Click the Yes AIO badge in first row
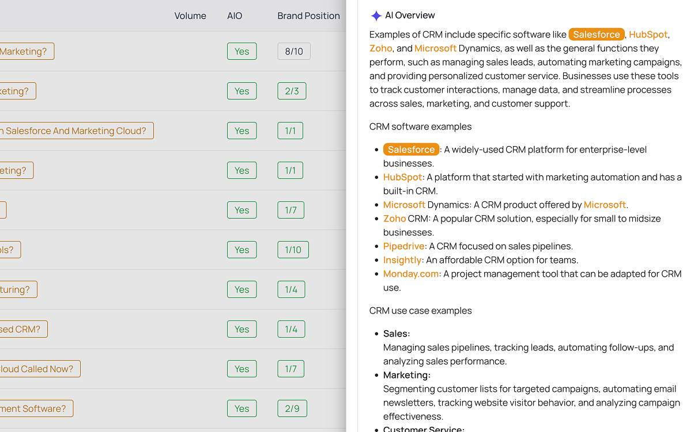The width and height of the screenshot is (698, 432). (242, 51)
